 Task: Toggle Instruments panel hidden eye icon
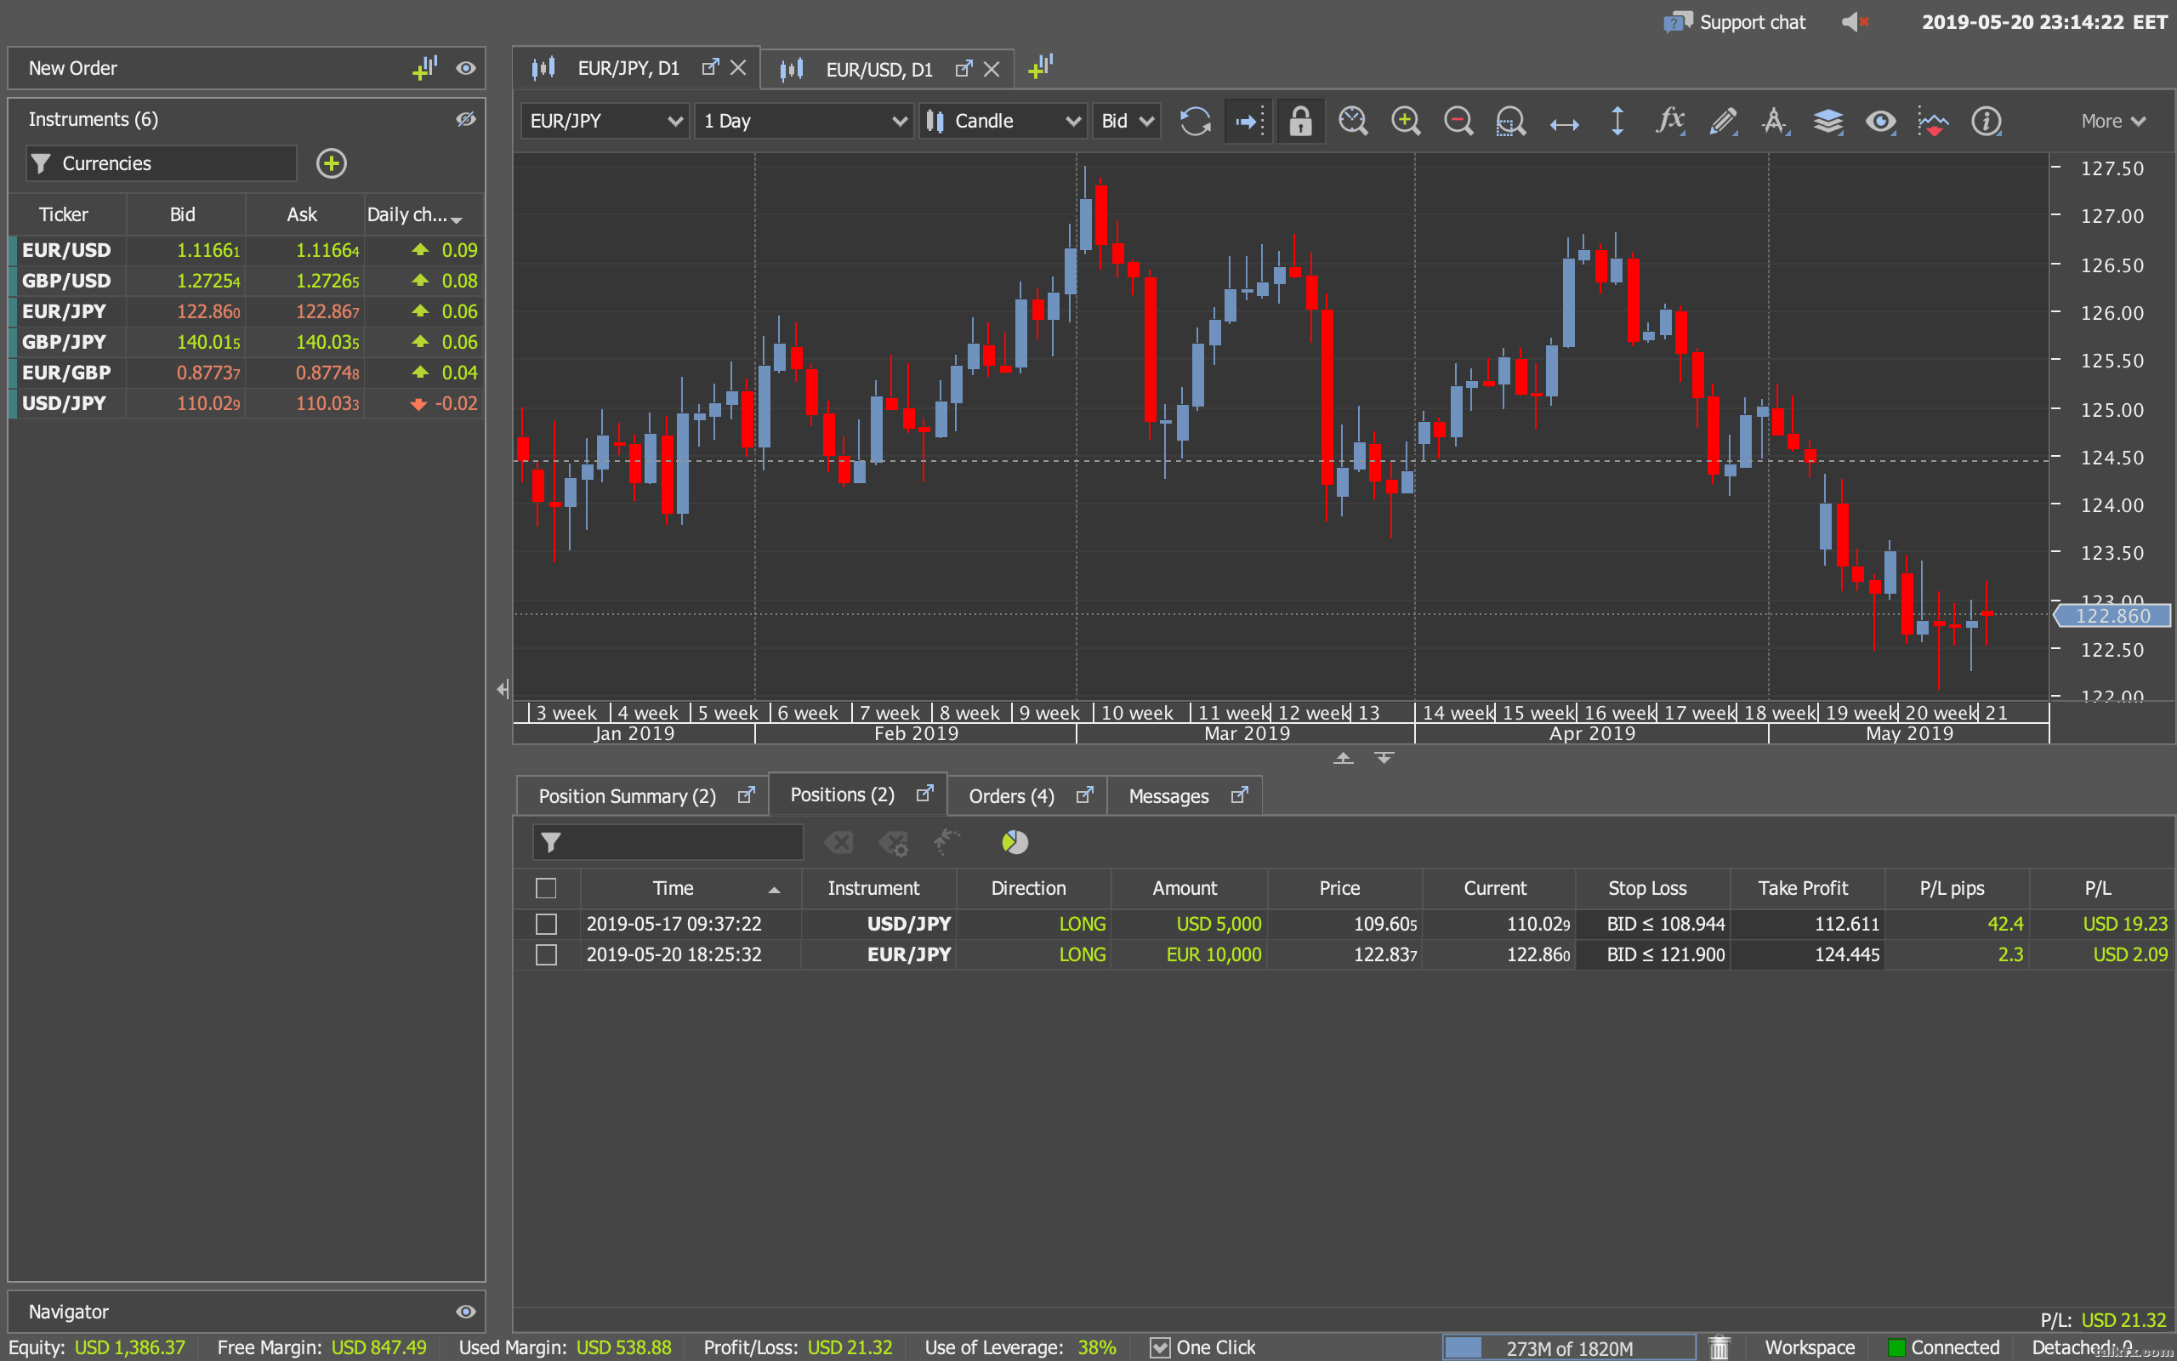465,119
